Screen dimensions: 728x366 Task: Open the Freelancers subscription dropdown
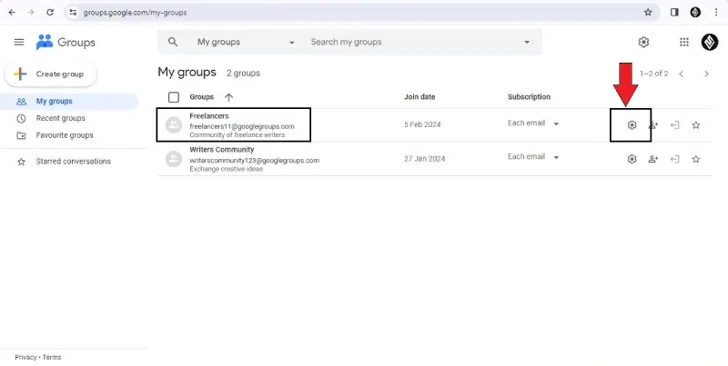coord(556,124)
